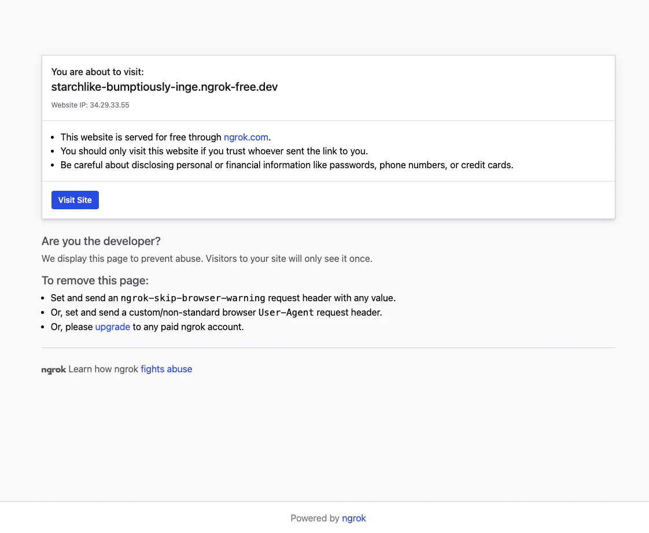649x533 pixels.
Task: Click the ngrok logo beside Learn how
Action: (x=53, y=369)
